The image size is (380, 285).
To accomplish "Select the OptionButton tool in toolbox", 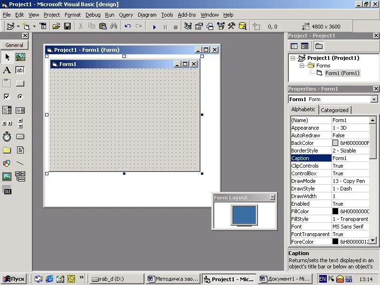I will 20,97.
